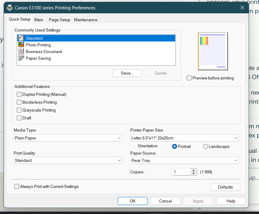Open the Paper Source dropdown
Image resolution: width=259 pixels, height=214 pixels.
pyautogui.click(x=185, y=160)
